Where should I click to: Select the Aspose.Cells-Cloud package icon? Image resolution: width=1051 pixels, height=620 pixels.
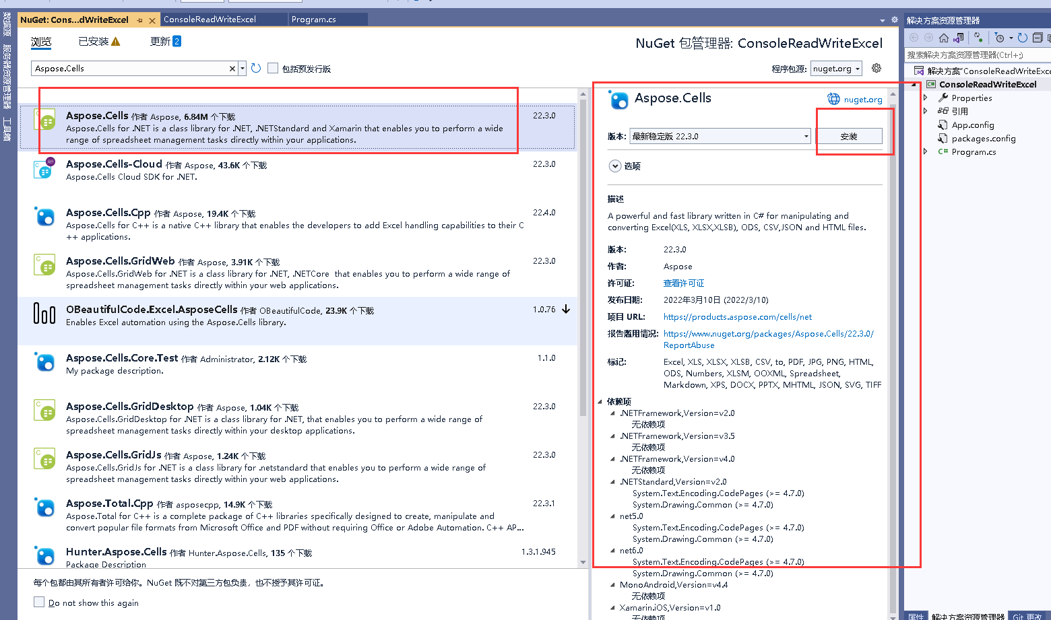(44, 168)
